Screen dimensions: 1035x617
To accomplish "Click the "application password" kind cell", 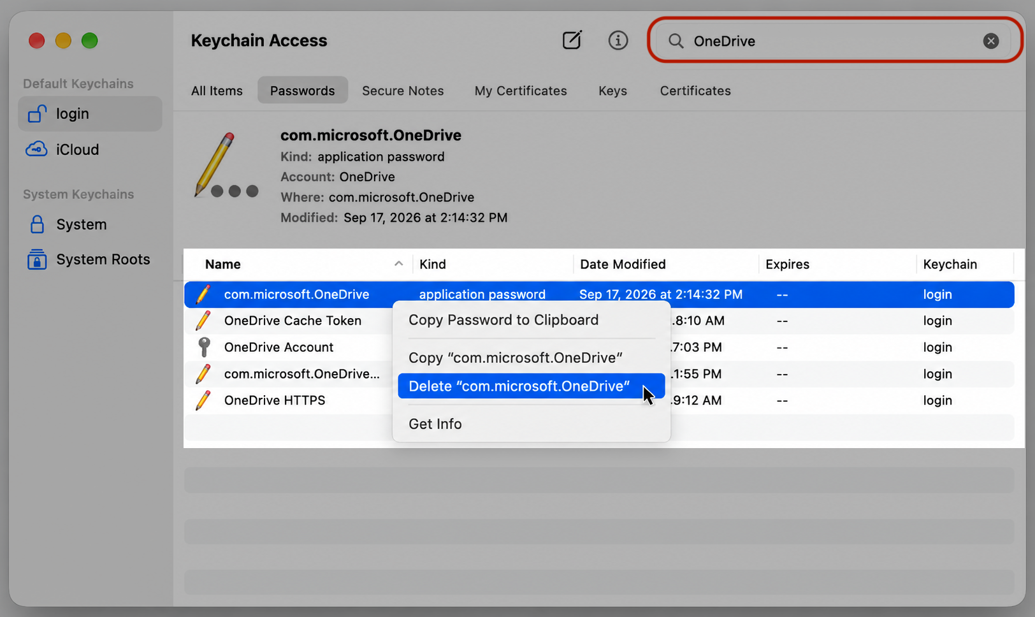I will [482, 294].
